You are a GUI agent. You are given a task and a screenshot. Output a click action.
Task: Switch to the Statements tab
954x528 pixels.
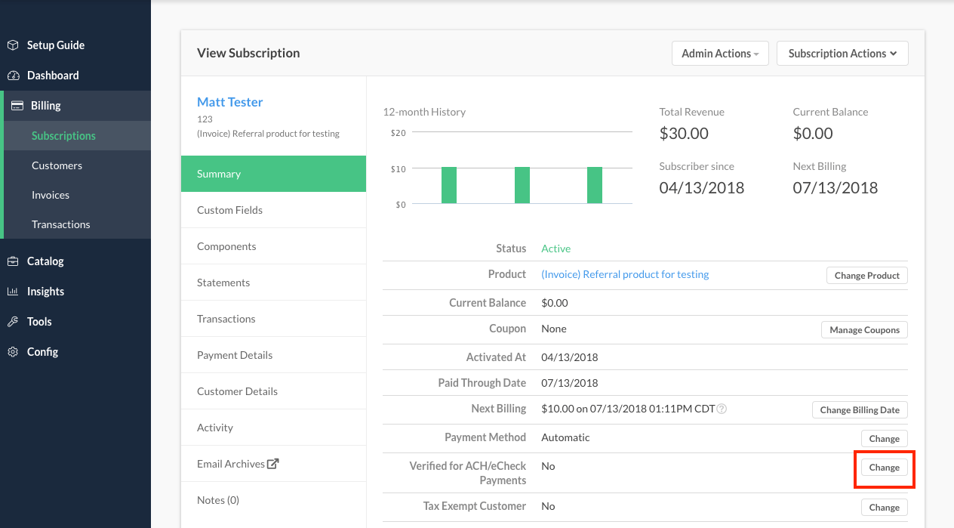click(273, 283)
